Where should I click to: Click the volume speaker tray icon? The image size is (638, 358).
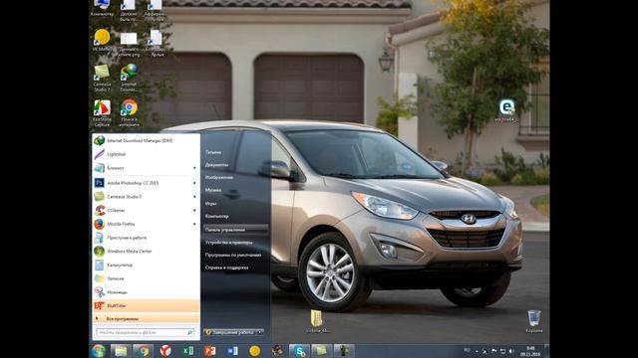point(511,351)
